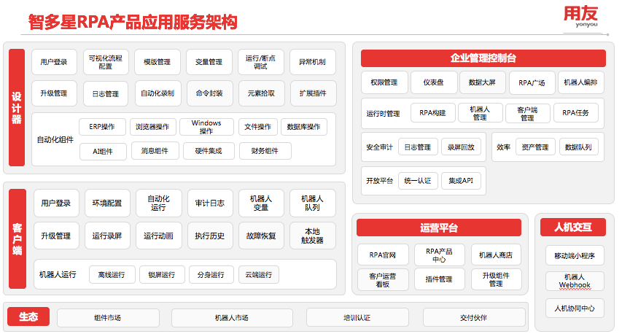622x334 pixels.
Task: Open 运行/断点调试 box
Action: click(260, 62)
